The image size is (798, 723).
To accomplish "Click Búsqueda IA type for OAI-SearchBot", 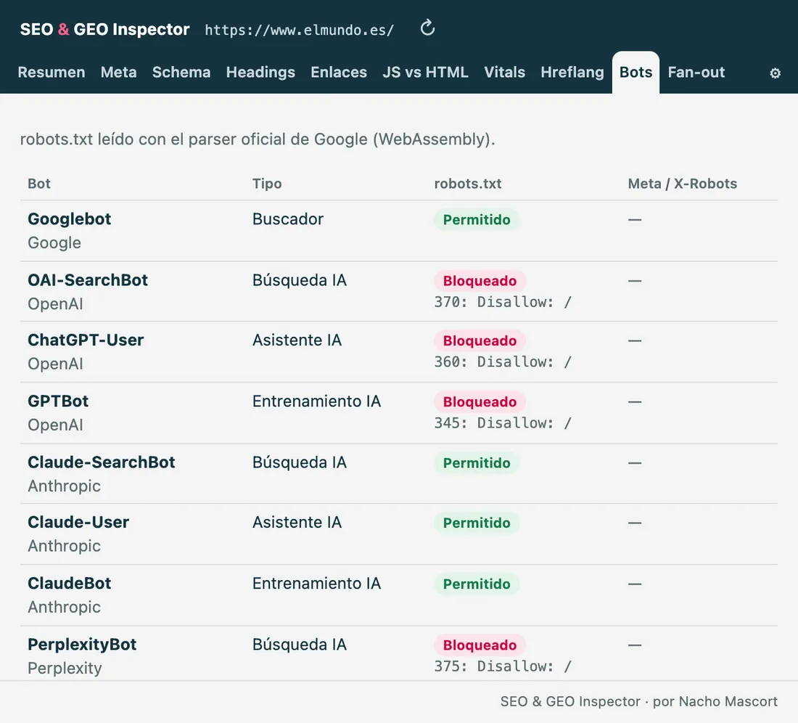I will point(299,280).
